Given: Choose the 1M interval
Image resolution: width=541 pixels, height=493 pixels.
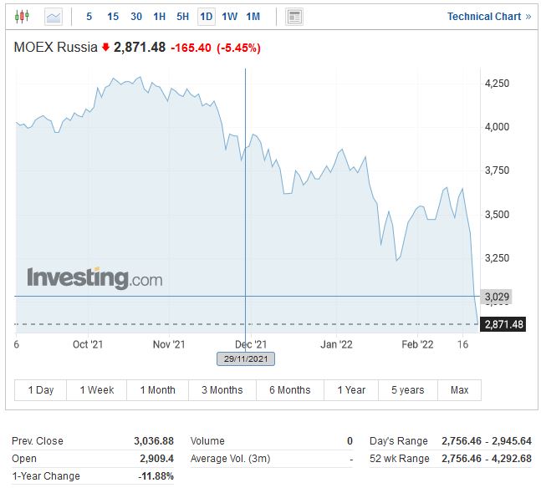Looking at the screenshot, I should tap(253, 16).
